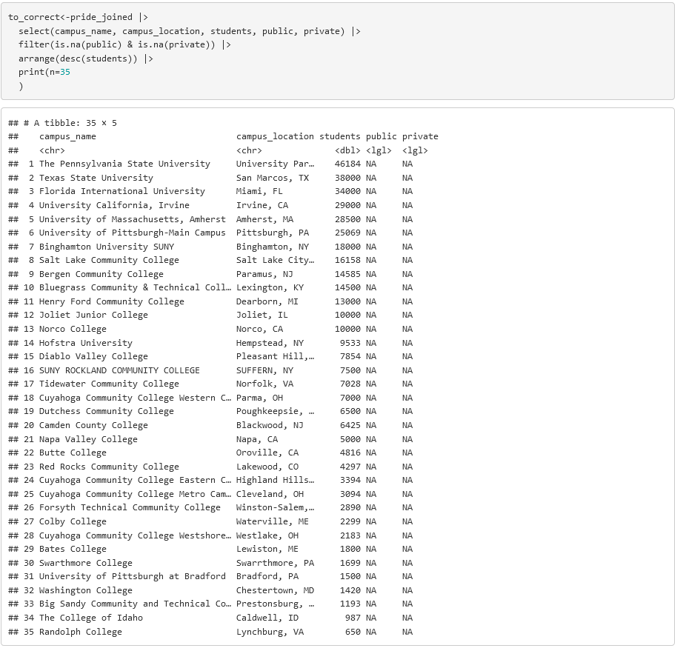Image resolution: width=683 pixels, height=651 pixels.
Task: Click location 'Miami, FL'
Action: [259, 192]
